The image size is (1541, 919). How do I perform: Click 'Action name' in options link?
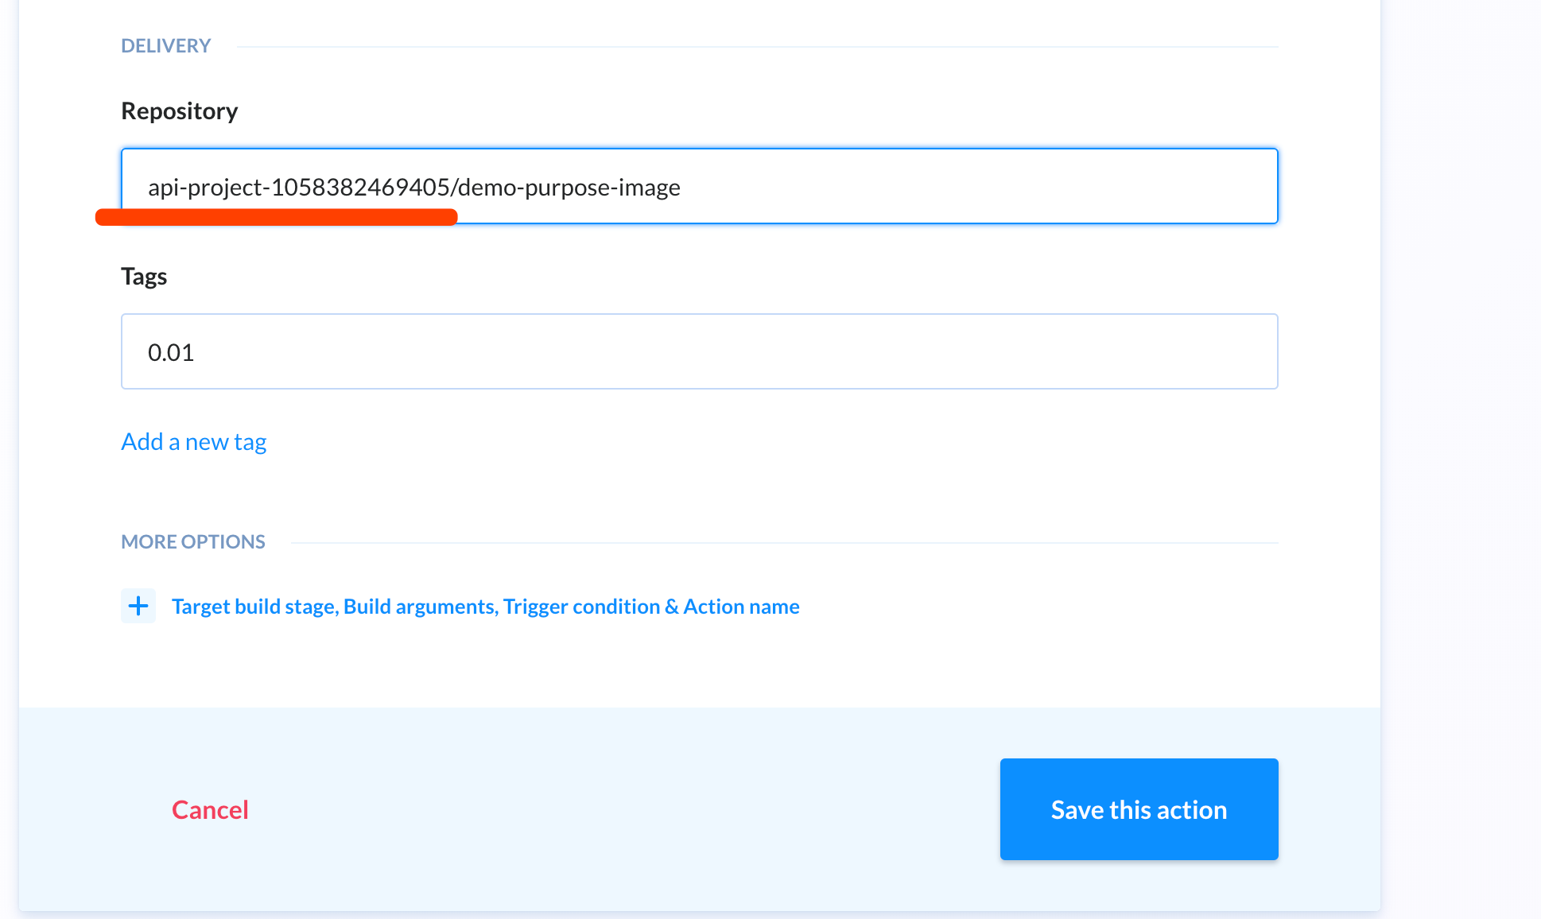pyautogui.click(x=741, y=607)
